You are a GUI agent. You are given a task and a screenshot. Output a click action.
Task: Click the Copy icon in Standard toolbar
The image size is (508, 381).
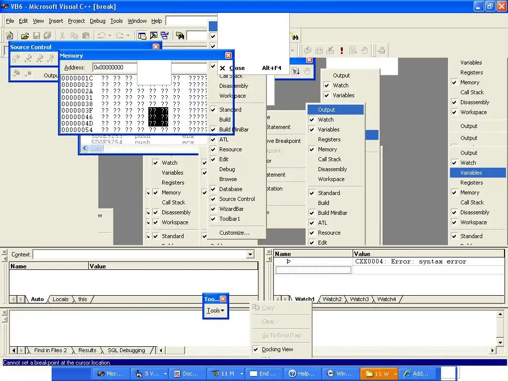pyautogui.click(x=74, y=35)
